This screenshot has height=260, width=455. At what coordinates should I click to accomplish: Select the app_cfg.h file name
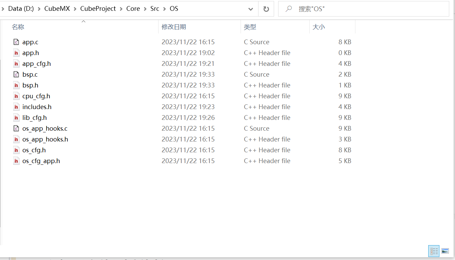click(x=37, y=63)
